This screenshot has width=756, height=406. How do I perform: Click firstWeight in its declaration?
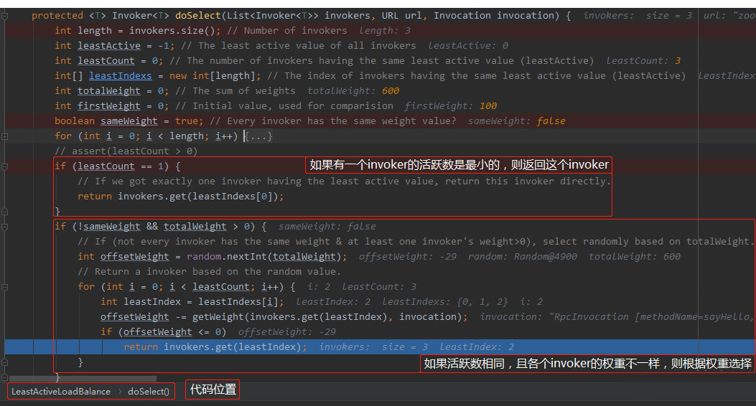[109, 106]
